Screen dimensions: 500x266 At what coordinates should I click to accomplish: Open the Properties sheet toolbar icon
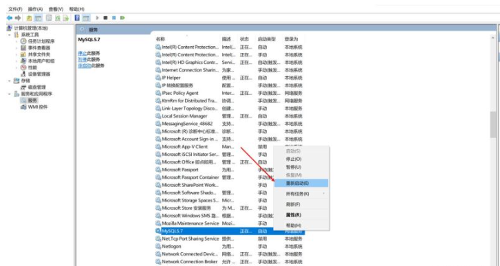point(49,18)
